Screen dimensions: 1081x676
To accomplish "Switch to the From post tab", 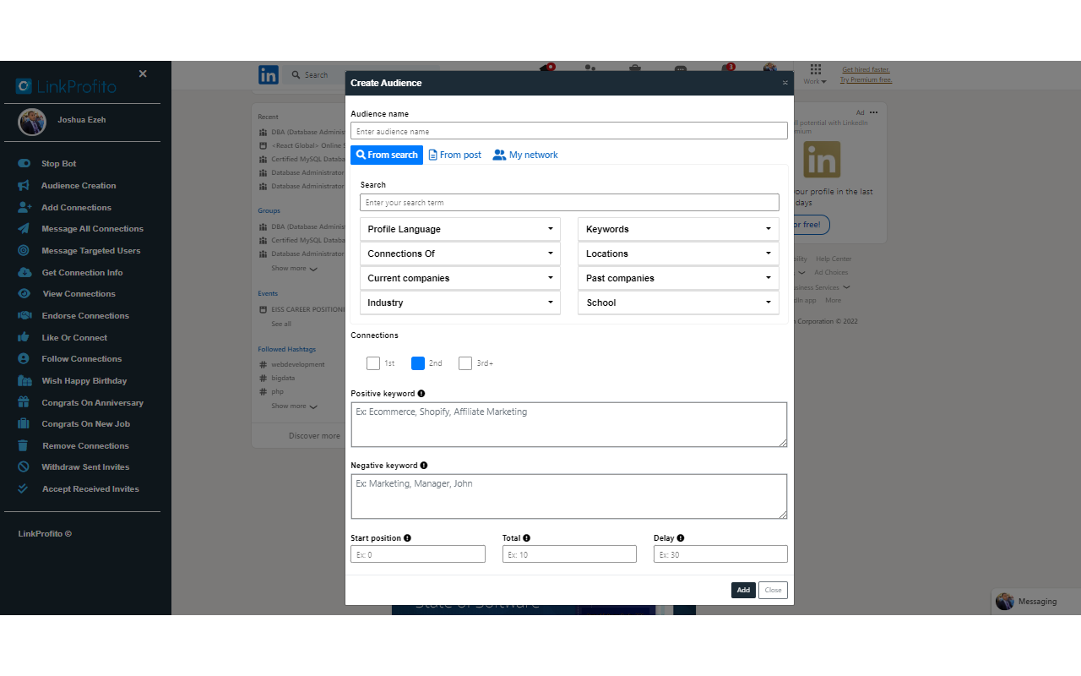I will pyautogui.click(x=455, y=155).
